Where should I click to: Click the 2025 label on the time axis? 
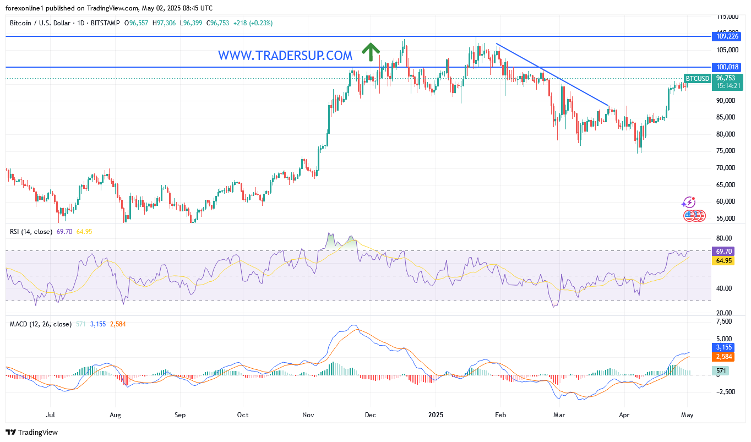436,415
